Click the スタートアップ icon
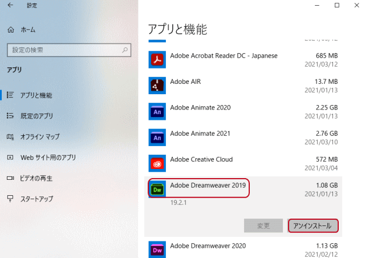Image resolution: width=365 pixels, height=258 pixels. pos(10,199)
